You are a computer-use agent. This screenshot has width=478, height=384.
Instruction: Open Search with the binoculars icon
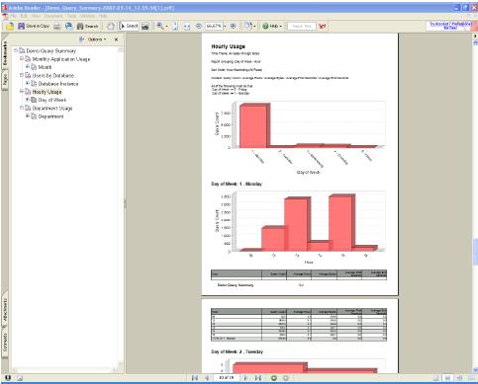pos(87,26)
